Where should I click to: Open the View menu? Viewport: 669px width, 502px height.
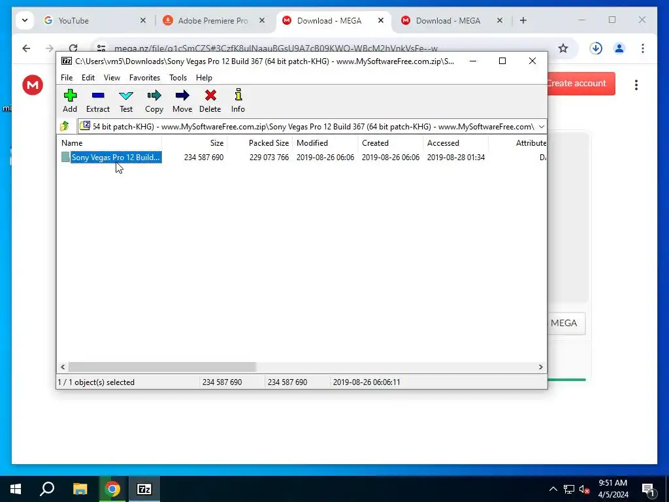[112, 78]
